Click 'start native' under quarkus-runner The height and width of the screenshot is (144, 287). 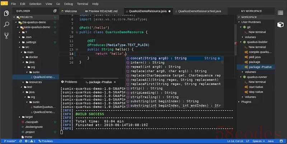point(256,87)
